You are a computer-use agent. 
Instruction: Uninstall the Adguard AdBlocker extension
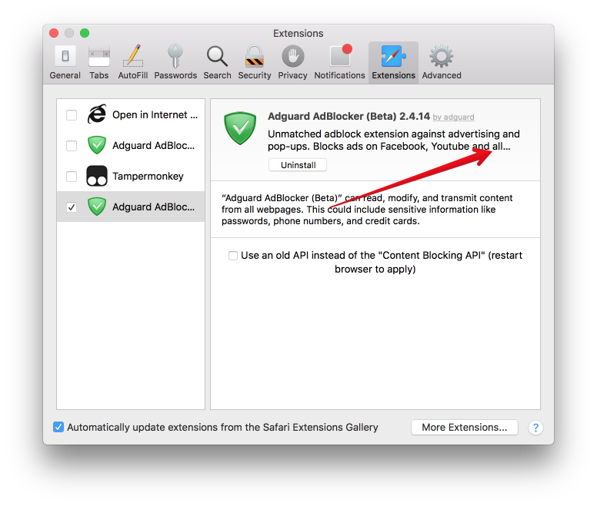(298, 165)
